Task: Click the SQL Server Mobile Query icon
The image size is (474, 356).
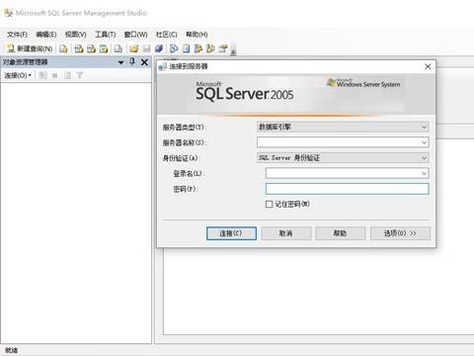Action: point(118,48)
